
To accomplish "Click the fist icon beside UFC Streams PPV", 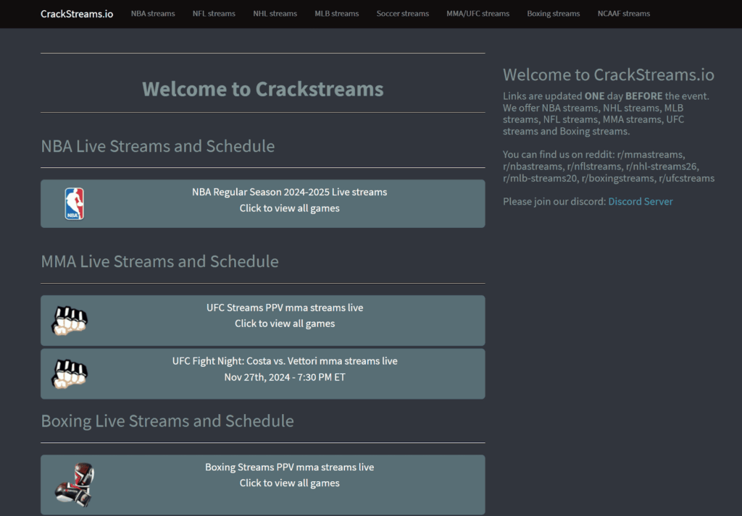I will (x=70, y=321).
